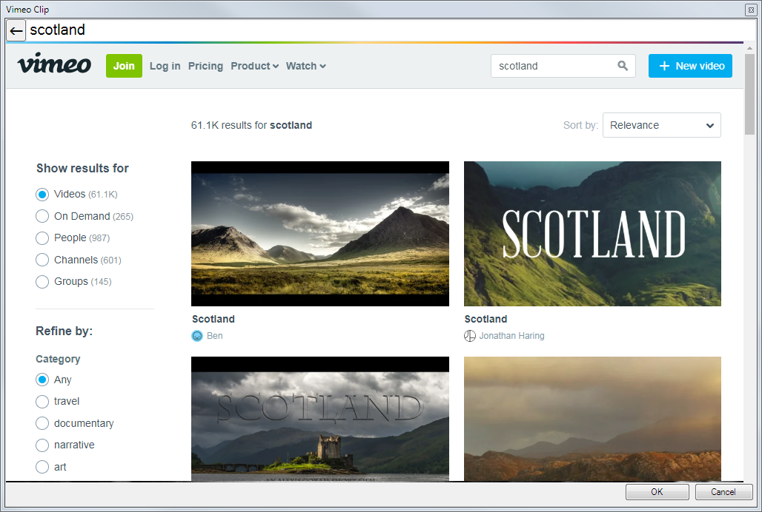Screen dimensions: 762x512
Task: Confirm with the OK button
Action: [657, 491]
